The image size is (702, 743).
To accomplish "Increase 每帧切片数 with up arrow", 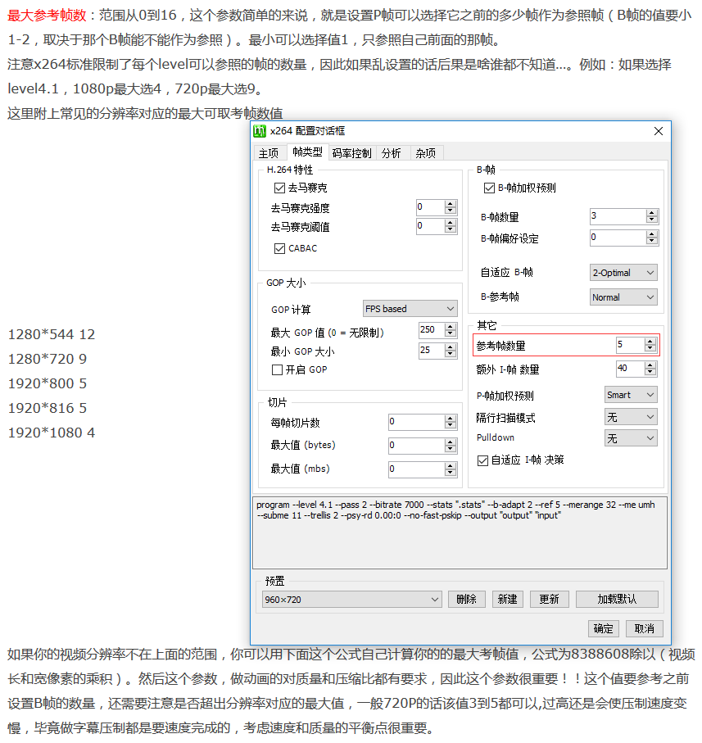I will tap(451, 418).
